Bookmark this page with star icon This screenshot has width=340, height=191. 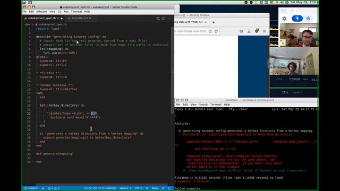(x=216, y=31)
